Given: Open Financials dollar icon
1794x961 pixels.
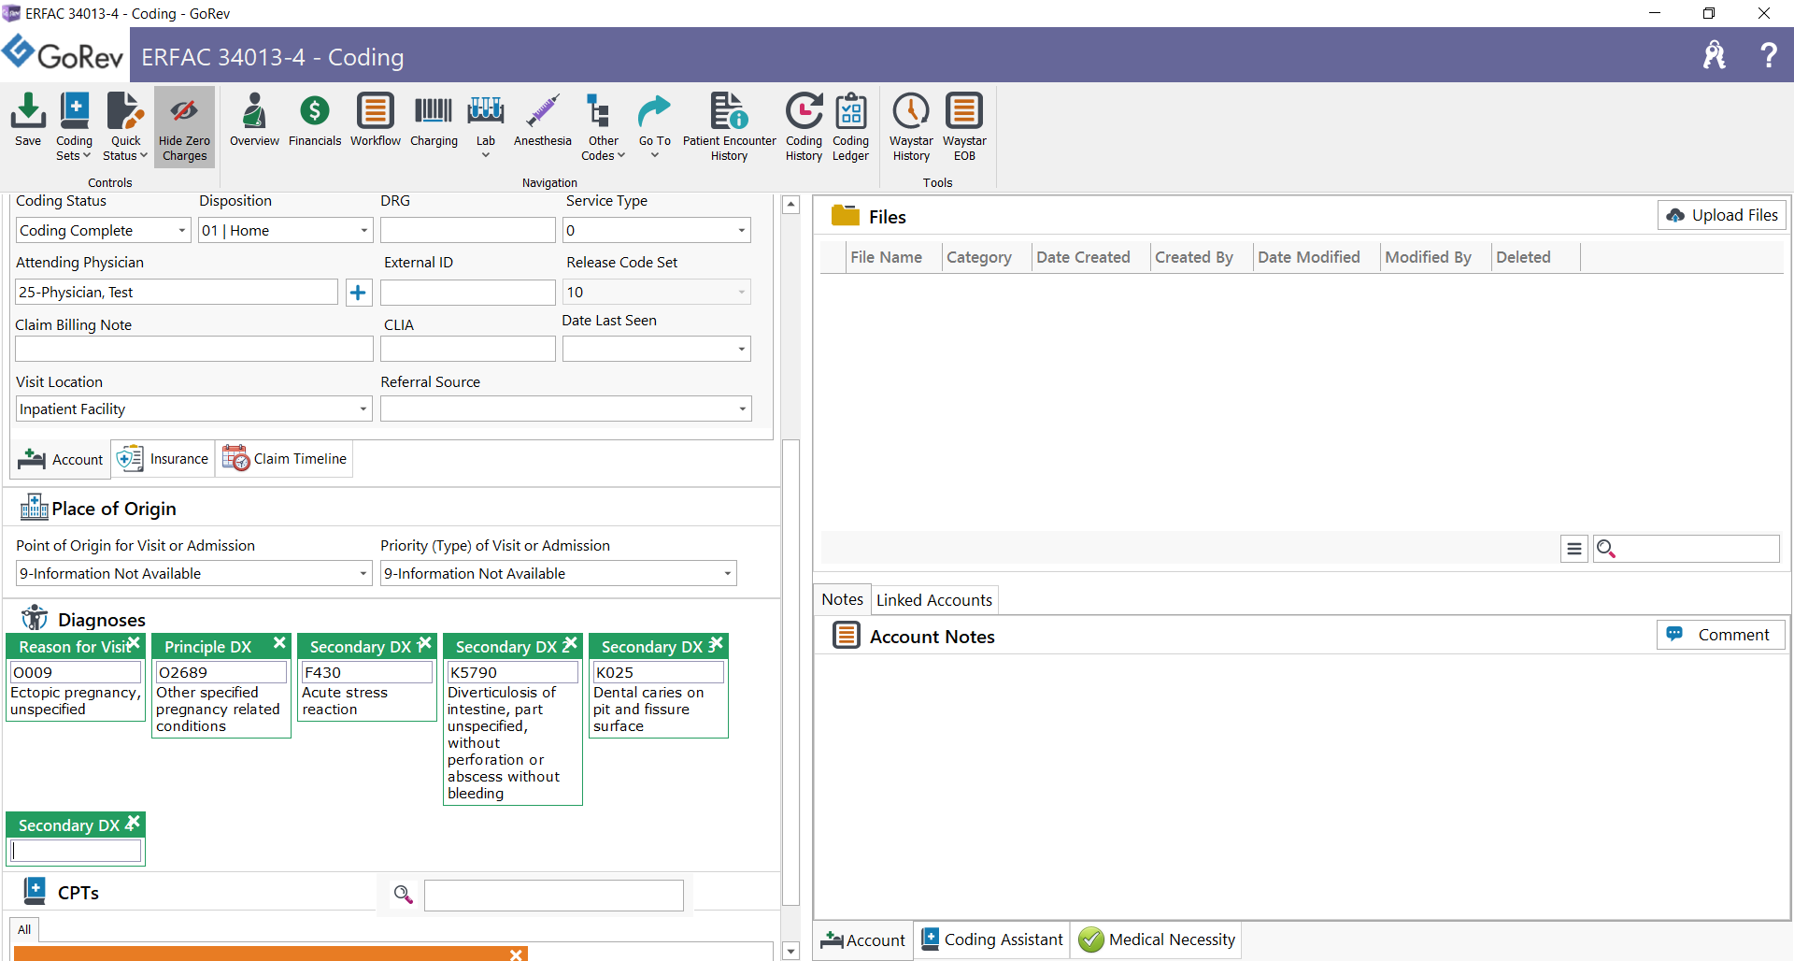Looking at the screenshot, I should (315, 120).
